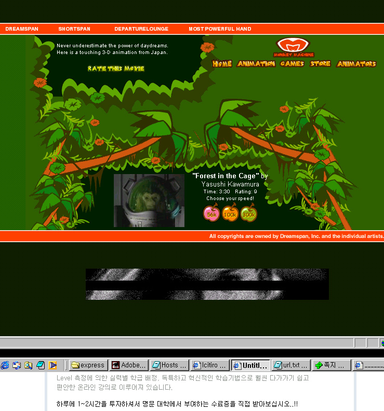This screenshot has height=411, width=384.
Task: Click 'Never underestimate the power of daydreams' text
Action: click(112, 46)
